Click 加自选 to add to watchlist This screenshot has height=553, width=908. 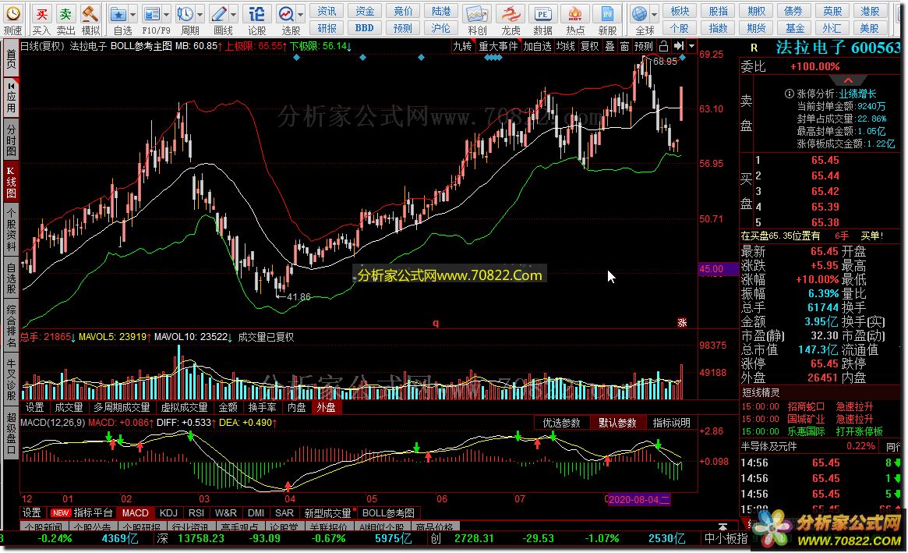coord(537,46)
